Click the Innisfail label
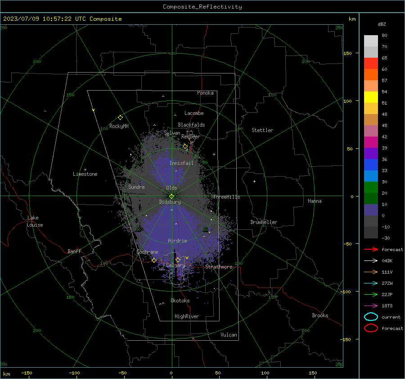405x379 pixels. pyautogui.click(x=181, y=163)
